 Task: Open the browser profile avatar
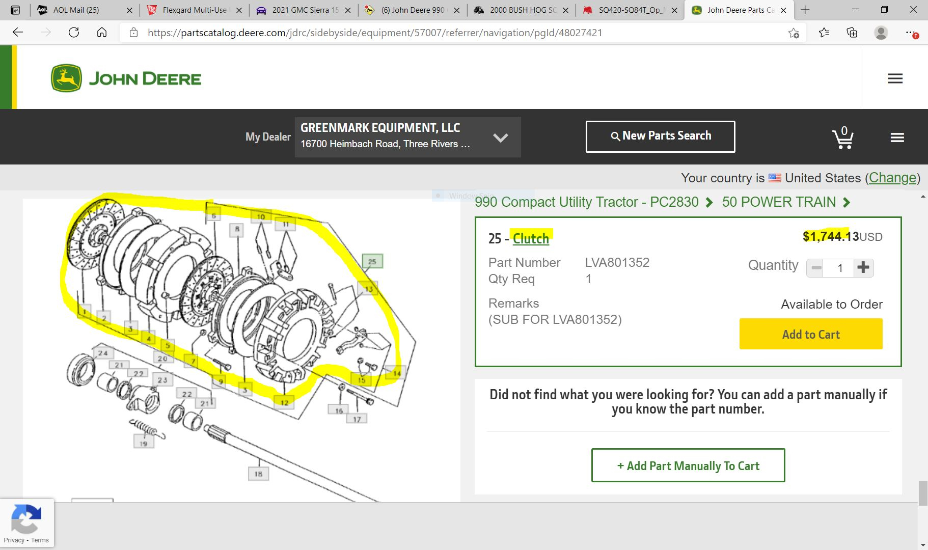coord(881,33)
